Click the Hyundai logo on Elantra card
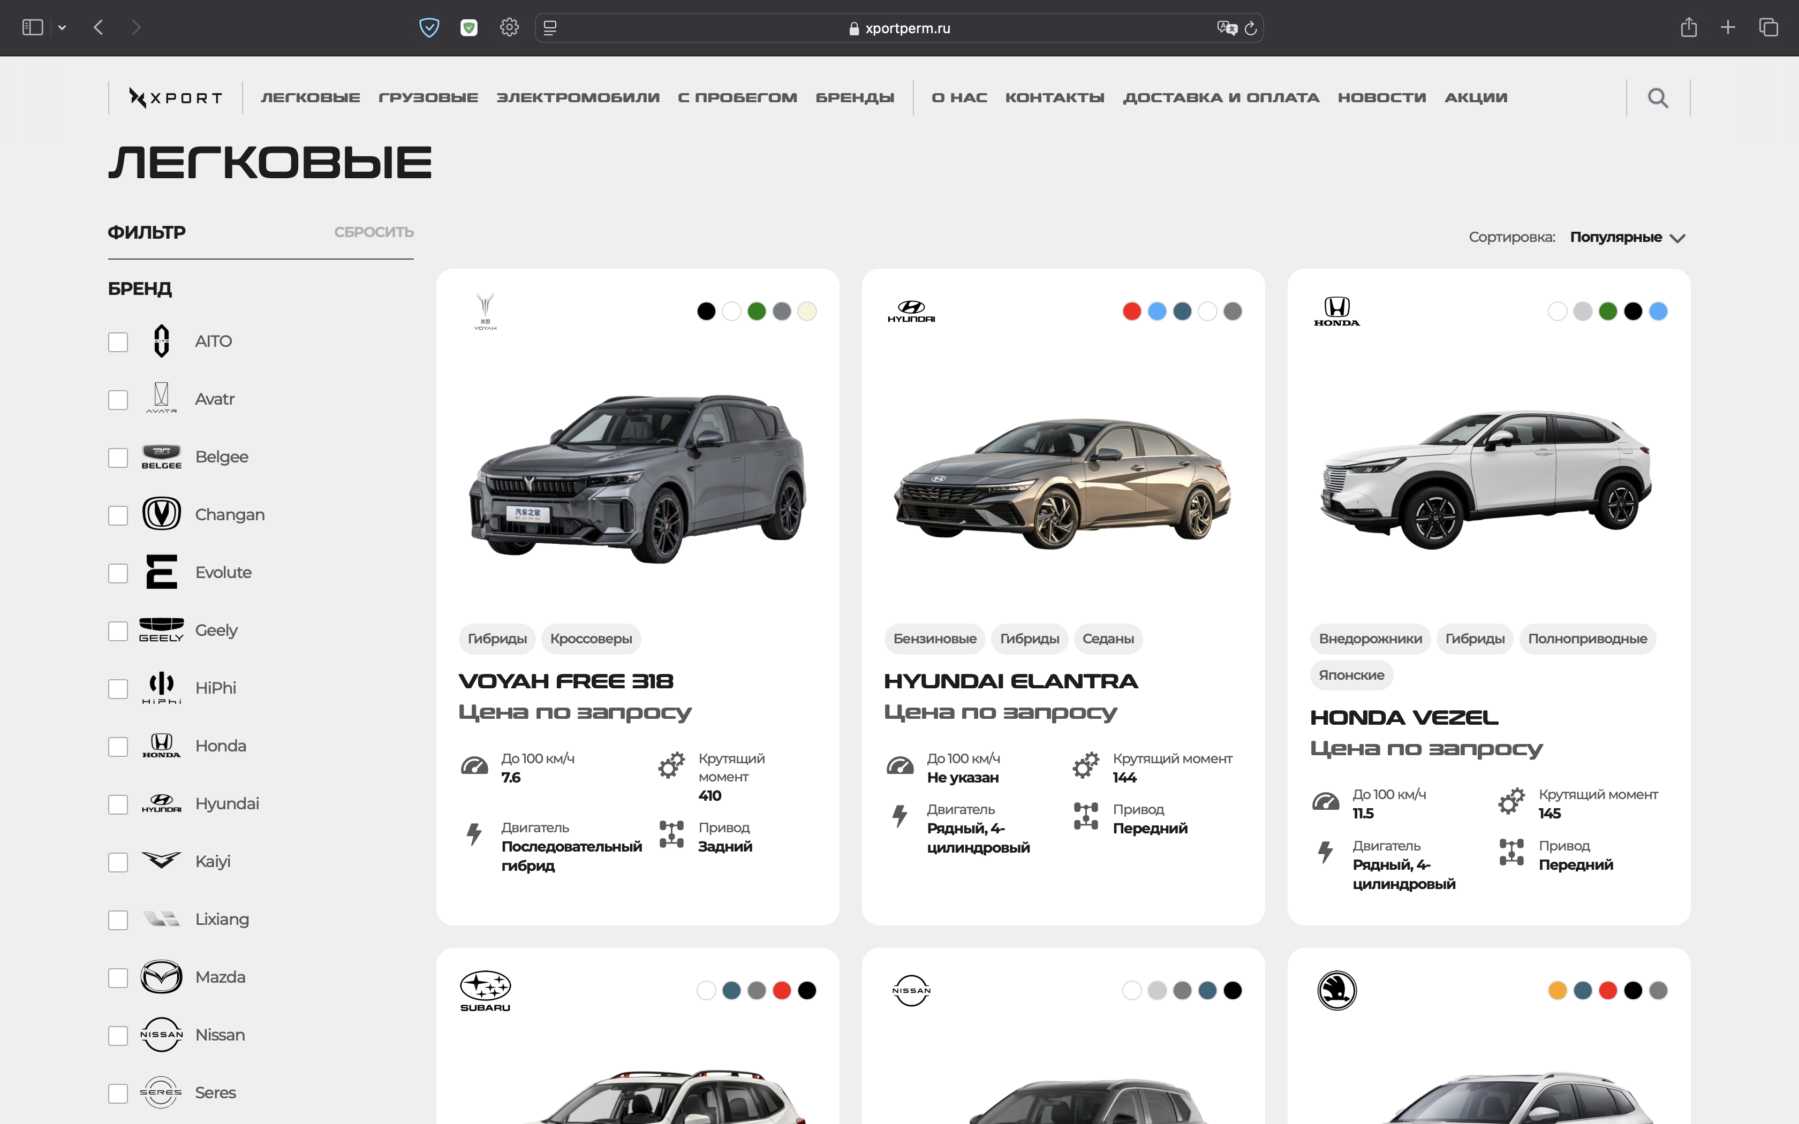 (911, 312)
